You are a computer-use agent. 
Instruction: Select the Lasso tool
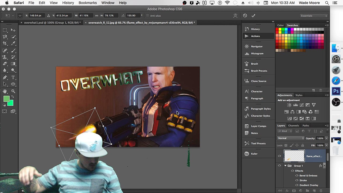pos(5,37)
